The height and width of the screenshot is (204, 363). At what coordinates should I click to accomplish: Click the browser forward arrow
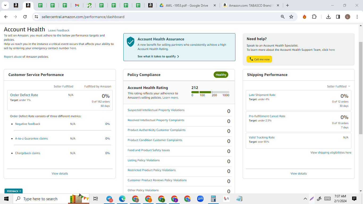(15, 17)
